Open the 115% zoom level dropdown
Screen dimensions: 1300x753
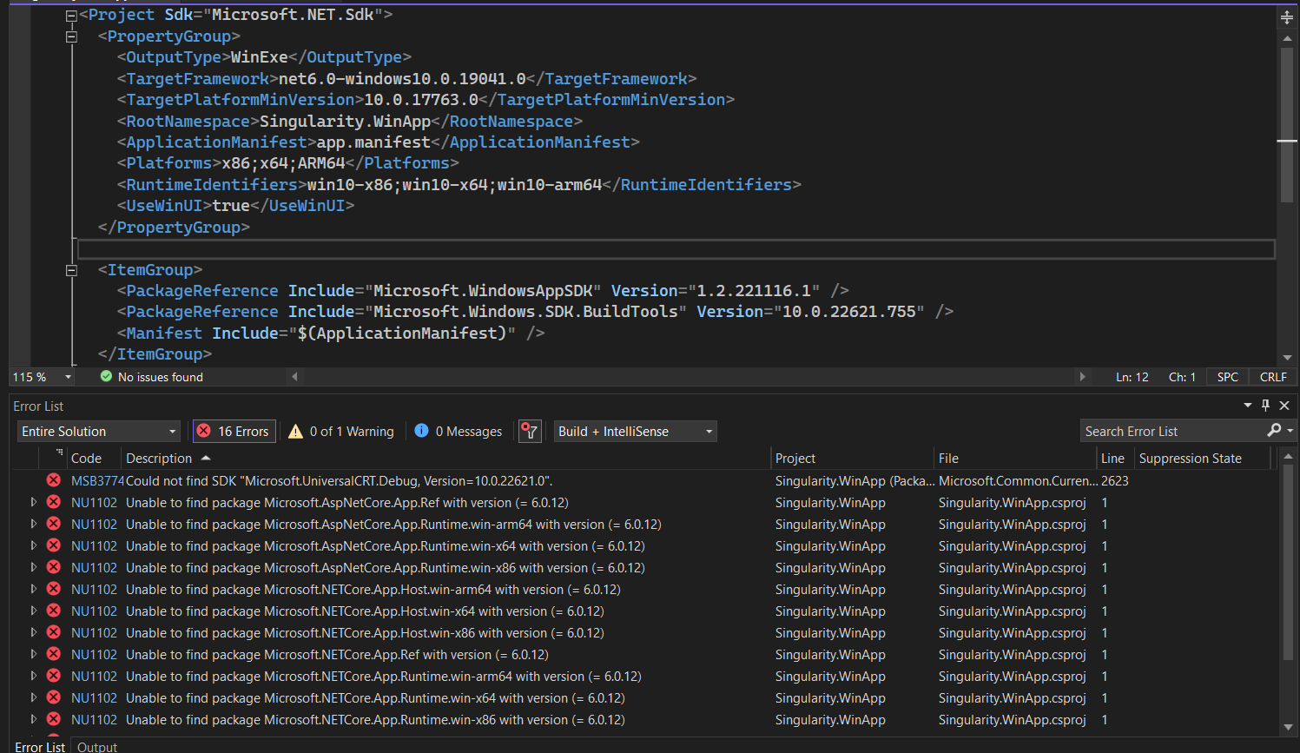(x=40, y=377)
